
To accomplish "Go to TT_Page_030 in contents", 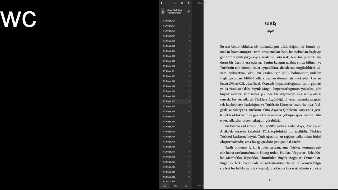I will tap(176, 167).
